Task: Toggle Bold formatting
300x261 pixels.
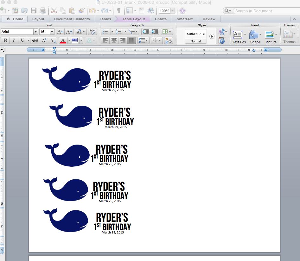Action: pyautogui.click(x=5, y=40)
